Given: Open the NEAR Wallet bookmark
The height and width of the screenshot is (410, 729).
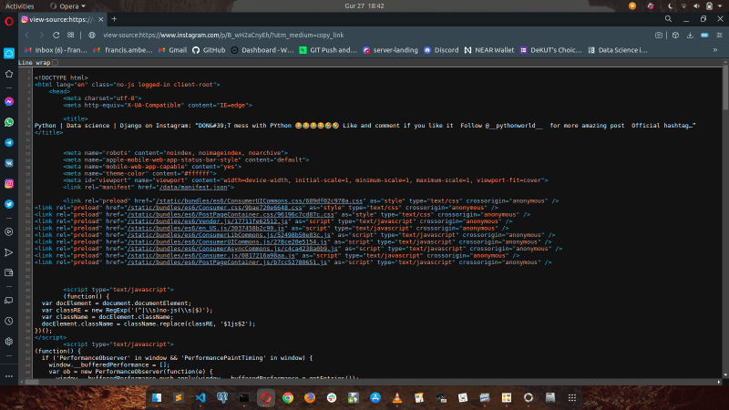Looking at the screenshot, I should tap(489, 50).
